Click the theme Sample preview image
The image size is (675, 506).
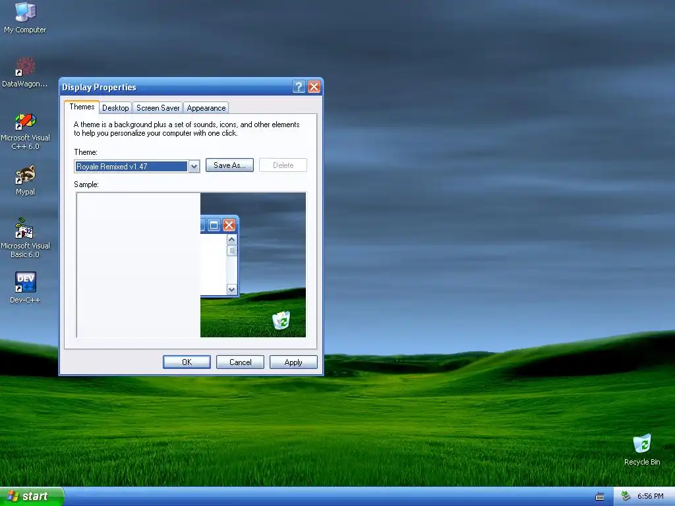pos(191,265)
